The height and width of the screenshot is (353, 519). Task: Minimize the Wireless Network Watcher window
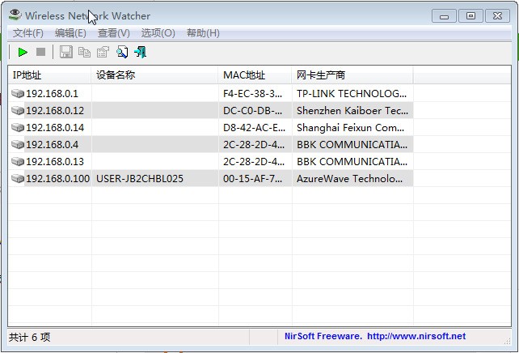tap(444, 16)
